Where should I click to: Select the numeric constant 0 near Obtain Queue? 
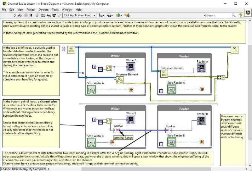(64, 49)
